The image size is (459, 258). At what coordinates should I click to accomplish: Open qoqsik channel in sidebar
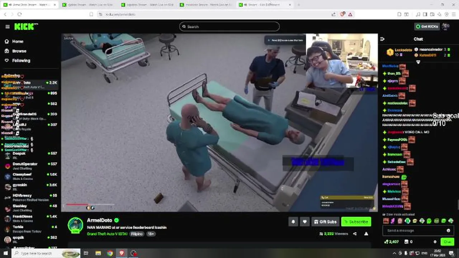coord(30,239)
